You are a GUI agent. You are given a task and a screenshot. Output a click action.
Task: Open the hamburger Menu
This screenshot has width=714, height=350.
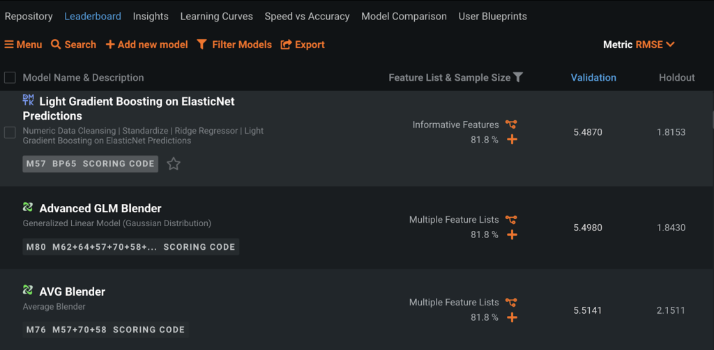click(23, 45)
